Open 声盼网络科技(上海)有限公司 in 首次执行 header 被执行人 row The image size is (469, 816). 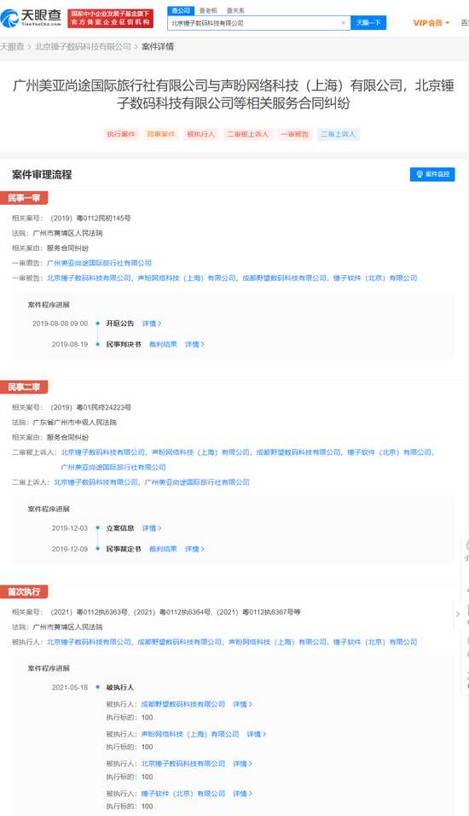click(x=278, y=642)
